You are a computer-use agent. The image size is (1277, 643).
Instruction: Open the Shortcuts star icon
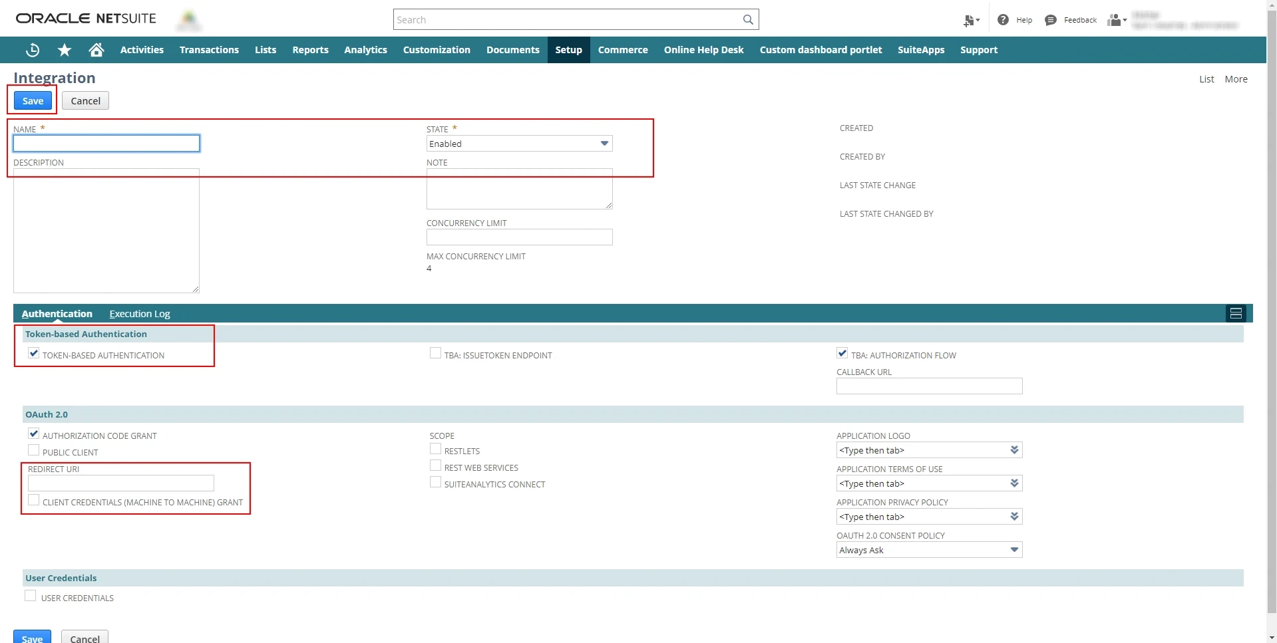pyautogui.click(x=65, y=50)
